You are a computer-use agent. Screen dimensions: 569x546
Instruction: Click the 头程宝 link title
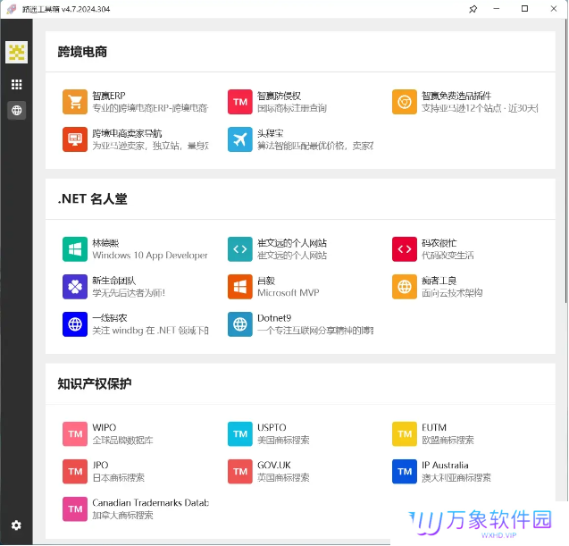pos(271,133)
